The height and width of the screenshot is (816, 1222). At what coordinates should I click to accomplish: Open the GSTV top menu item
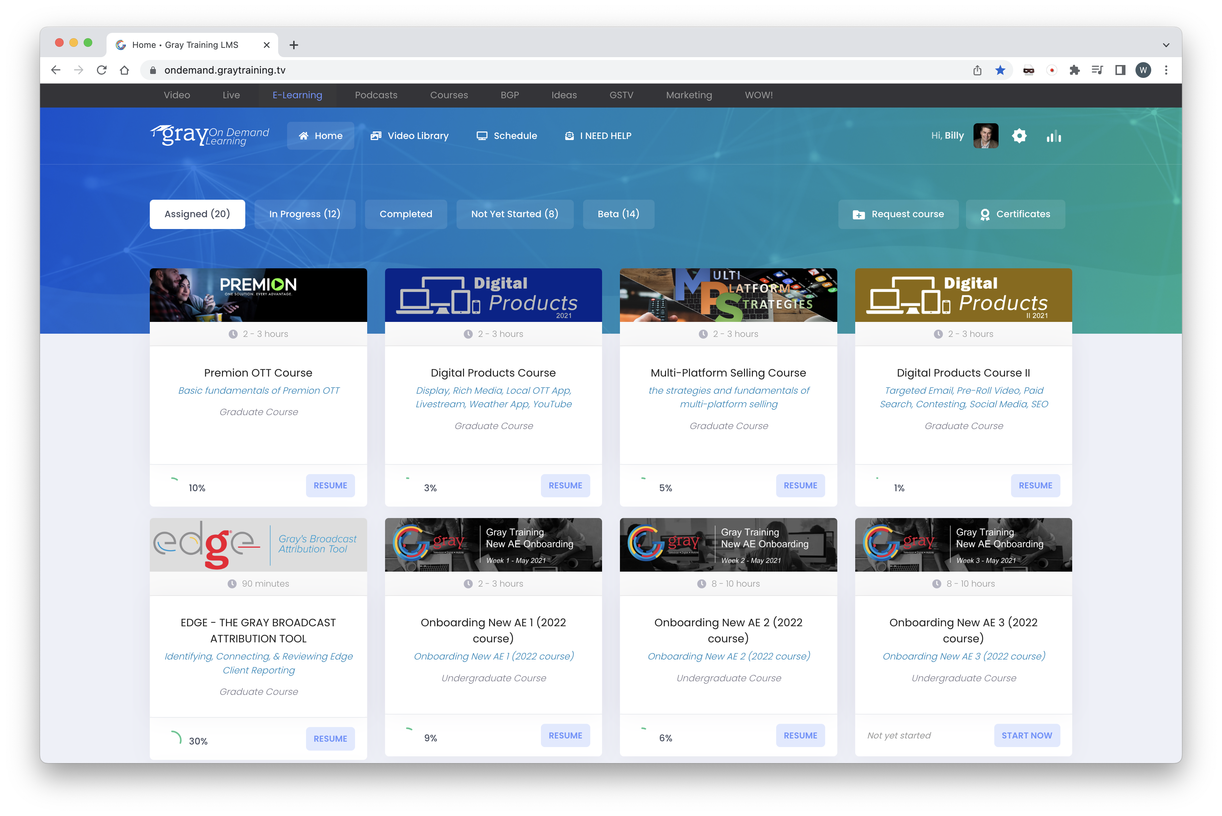[x=621, y=95]
